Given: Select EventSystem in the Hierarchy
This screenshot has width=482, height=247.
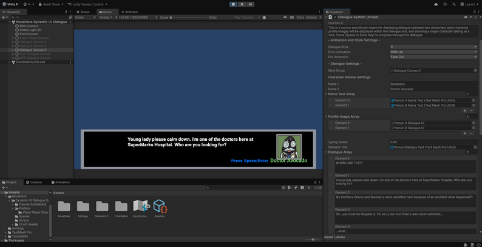Looking at the screenshot, I should point(29,34).
